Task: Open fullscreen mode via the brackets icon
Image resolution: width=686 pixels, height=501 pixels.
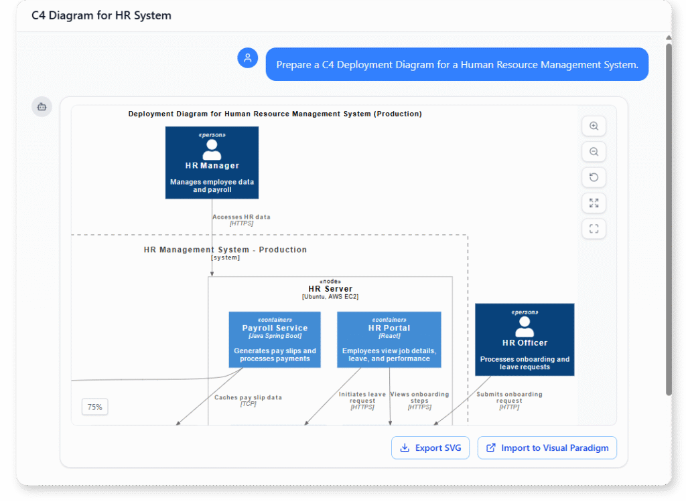Action: [x=594, y=228]
